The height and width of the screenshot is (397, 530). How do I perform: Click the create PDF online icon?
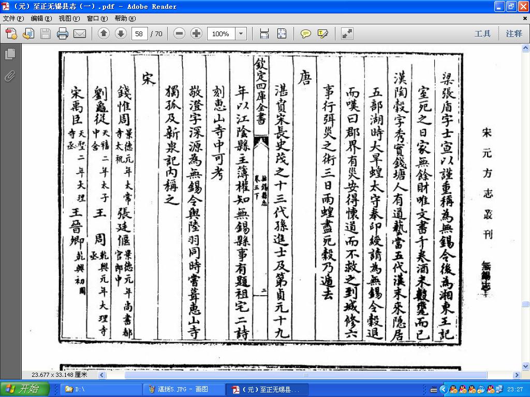click(x=11, y=34)
